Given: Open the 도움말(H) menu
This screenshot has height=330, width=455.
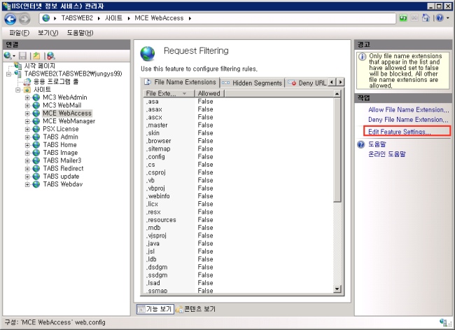Looking at the screenshot, I should coord(80,33).
